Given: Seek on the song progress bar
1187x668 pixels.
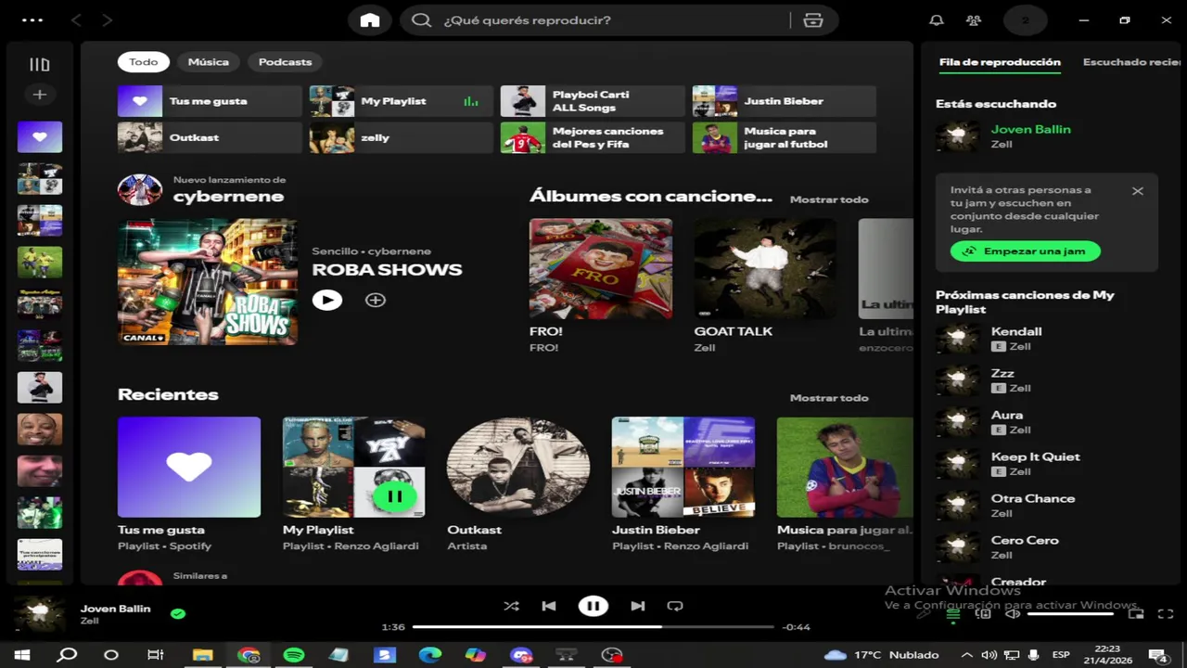Looking at the screenshot, I should coord(592,627).
